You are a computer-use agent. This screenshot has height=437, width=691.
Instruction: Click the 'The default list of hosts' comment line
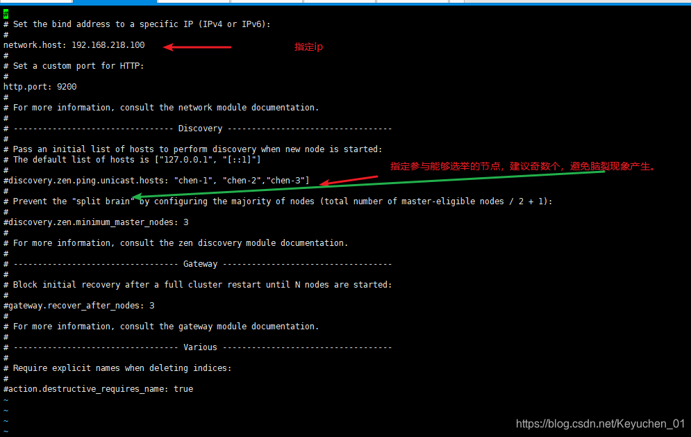coord(132,160)
